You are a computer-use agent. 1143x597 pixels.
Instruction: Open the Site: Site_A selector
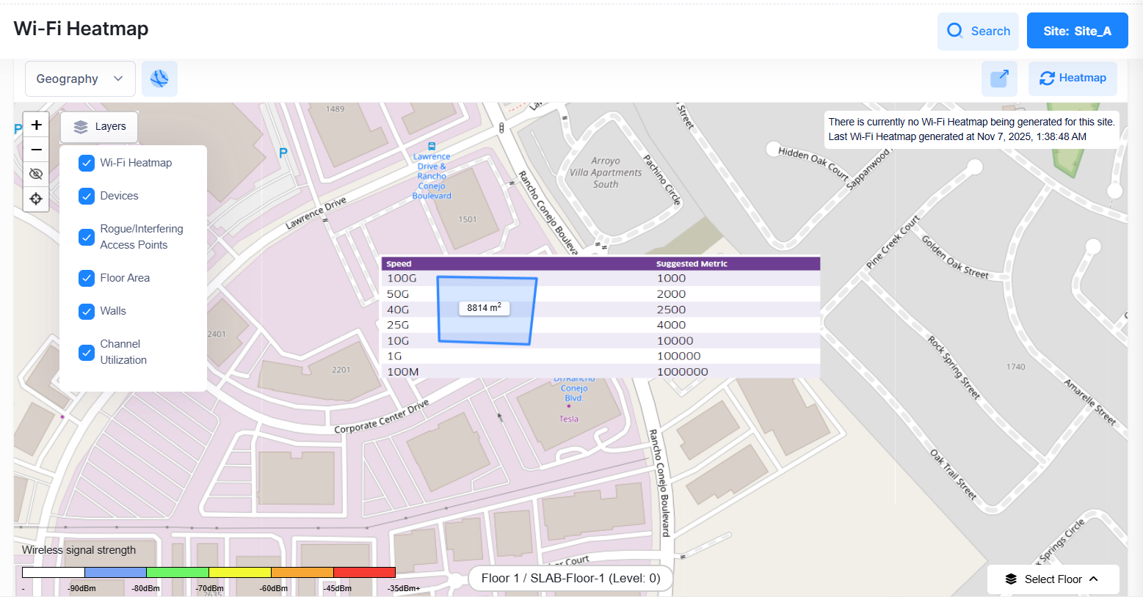coord(1077,31)
